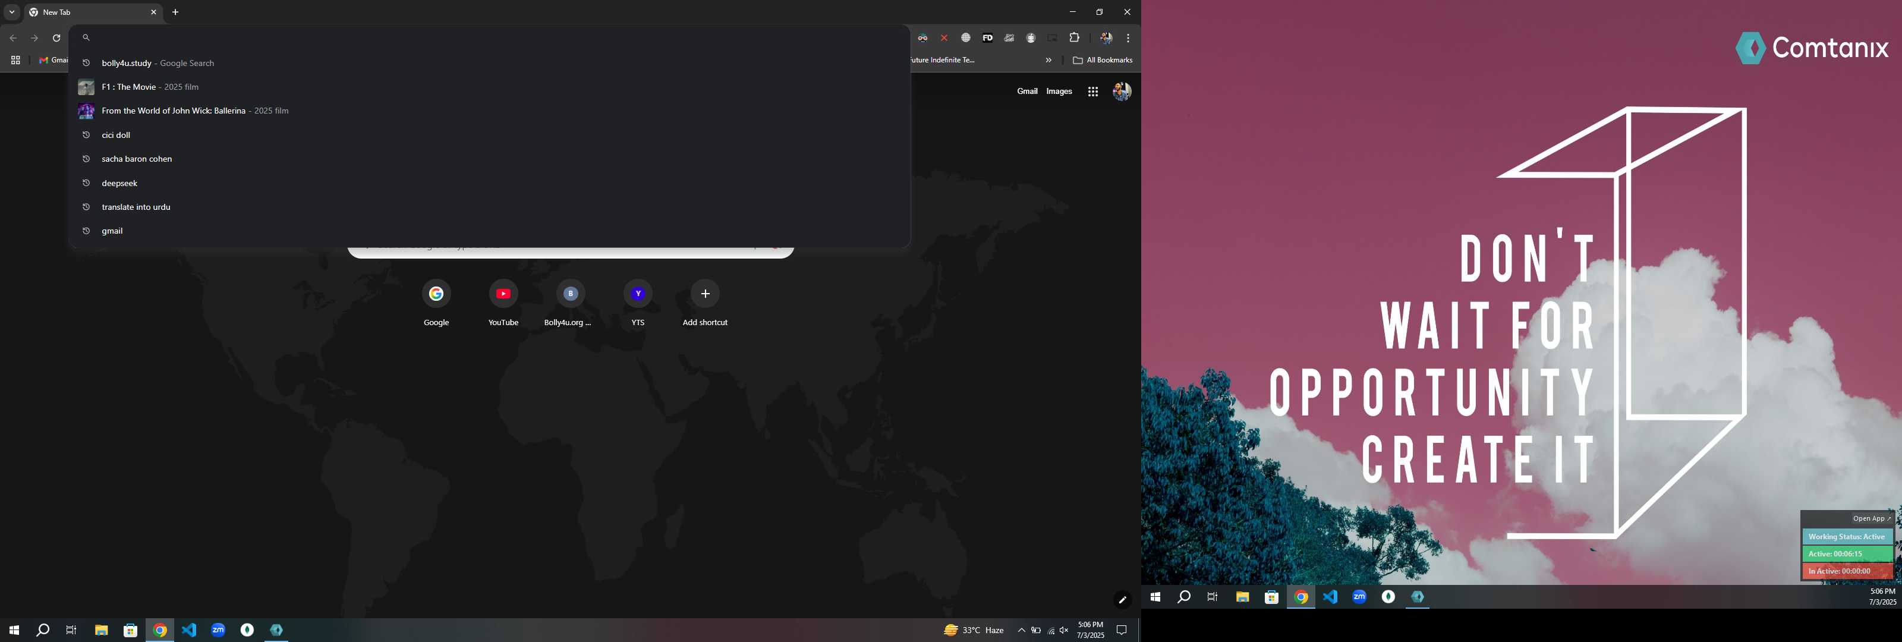Choose the John Wick: Ballerina suggestion

click(490, 111)
